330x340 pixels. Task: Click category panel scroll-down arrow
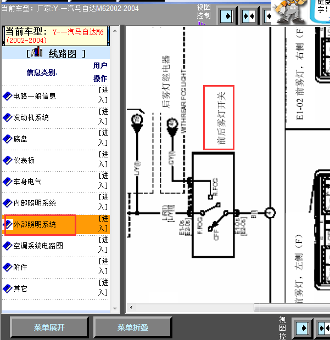click(115, 308)
